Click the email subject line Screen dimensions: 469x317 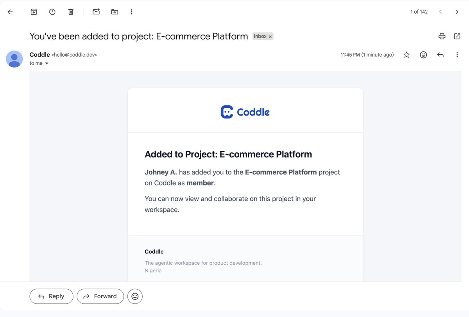coord(139,36)
